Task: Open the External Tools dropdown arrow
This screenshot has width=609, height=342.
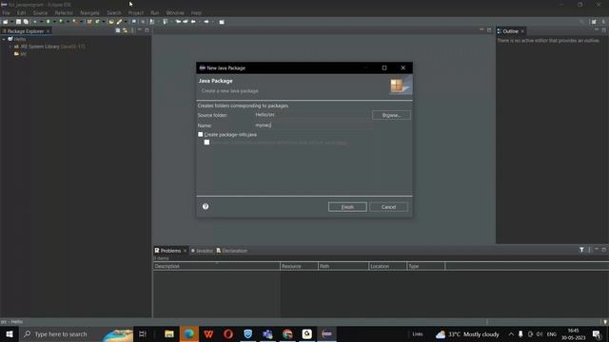Action: point(82,22)
